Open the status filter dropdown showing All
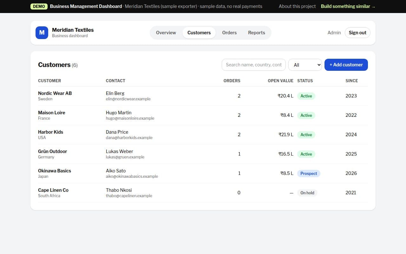The height and width of the screenshot is (254, 406). (x=305, y=65)
